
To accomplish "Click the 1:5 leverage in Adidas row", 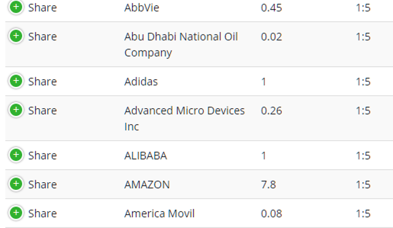I will (363, 82).
